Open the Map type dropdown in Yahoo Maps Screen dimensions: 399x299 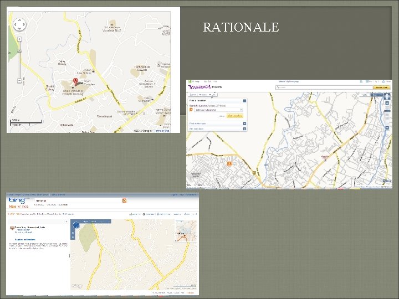tap(377, 95)
